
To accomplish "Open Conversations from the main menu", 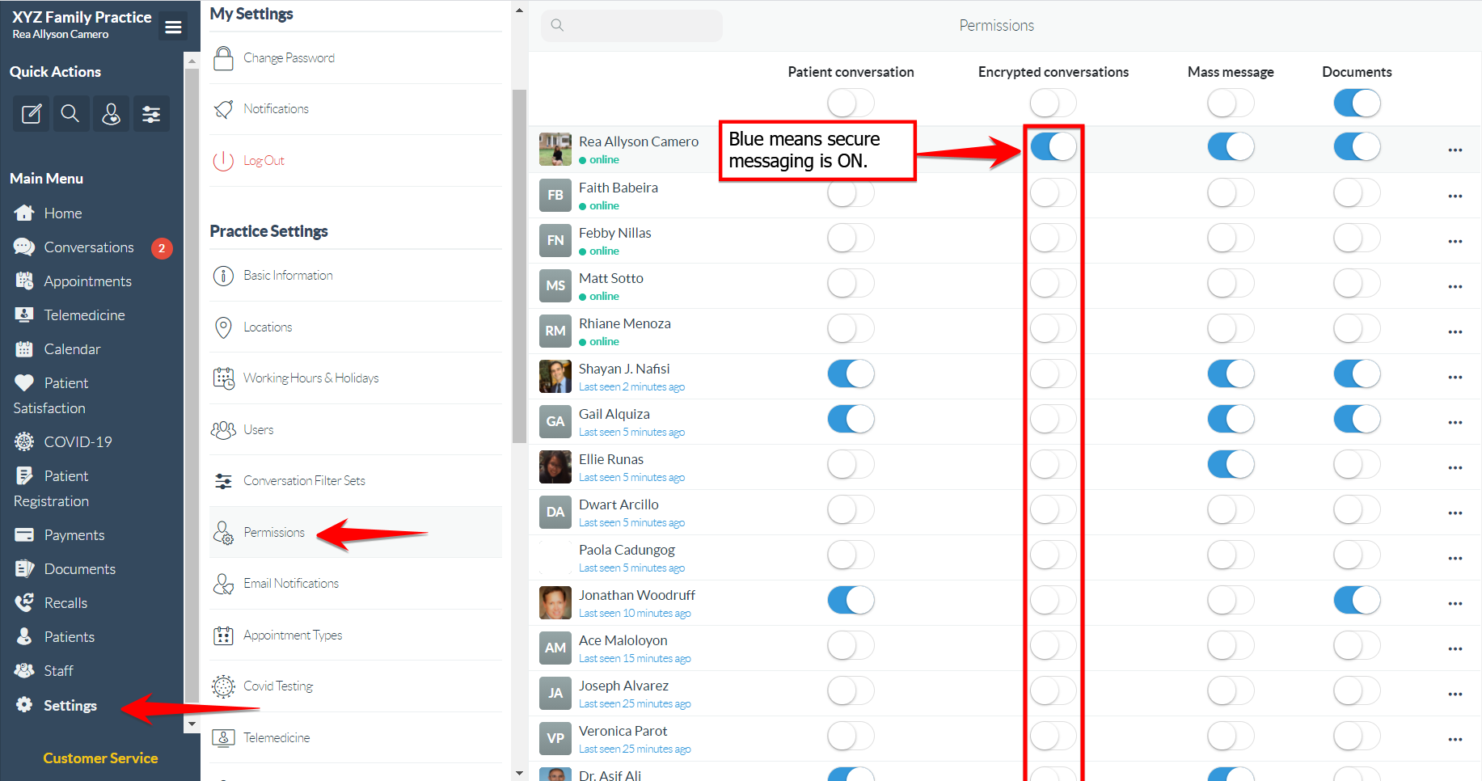I will 89,247.
